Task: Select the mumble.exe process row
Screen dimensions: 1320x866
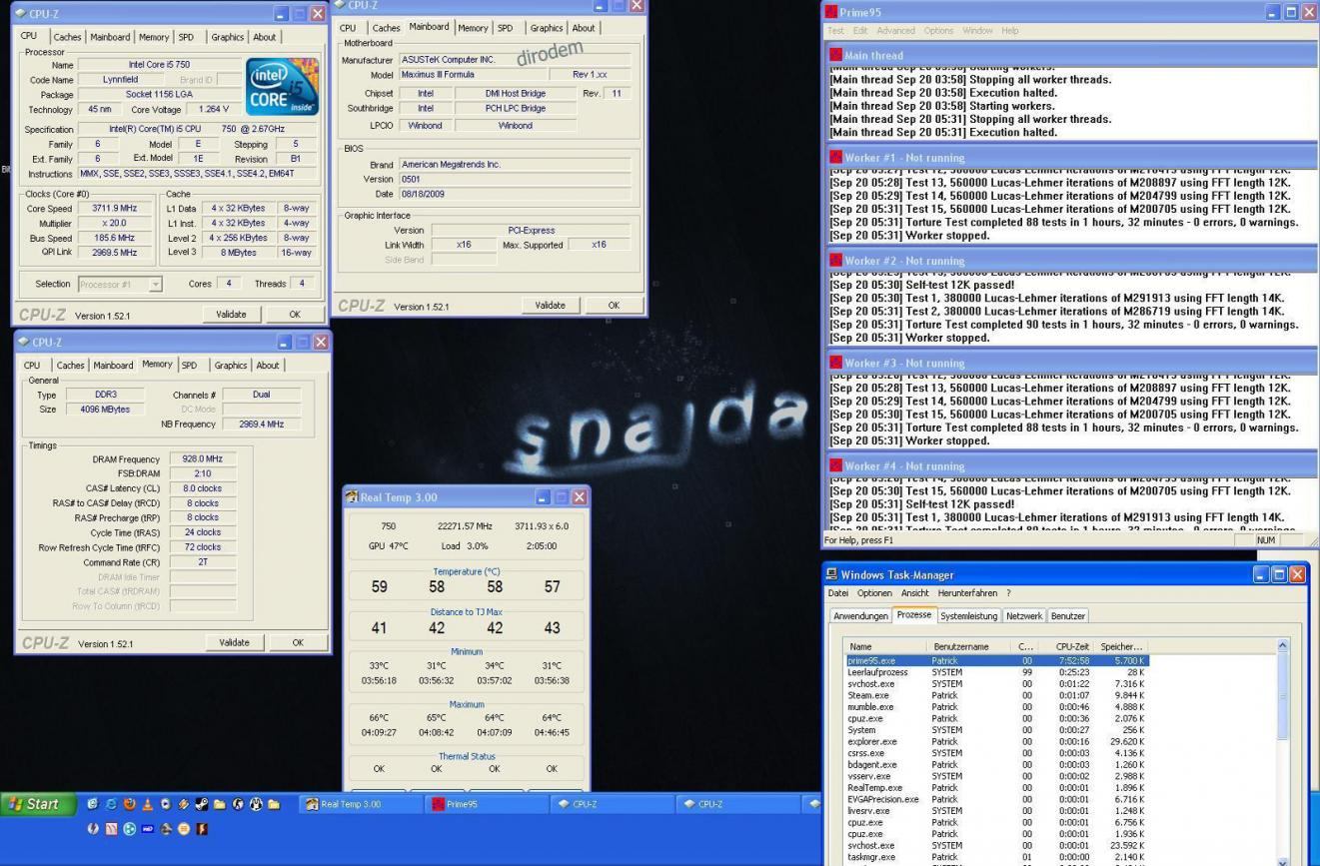Action: 996,707
